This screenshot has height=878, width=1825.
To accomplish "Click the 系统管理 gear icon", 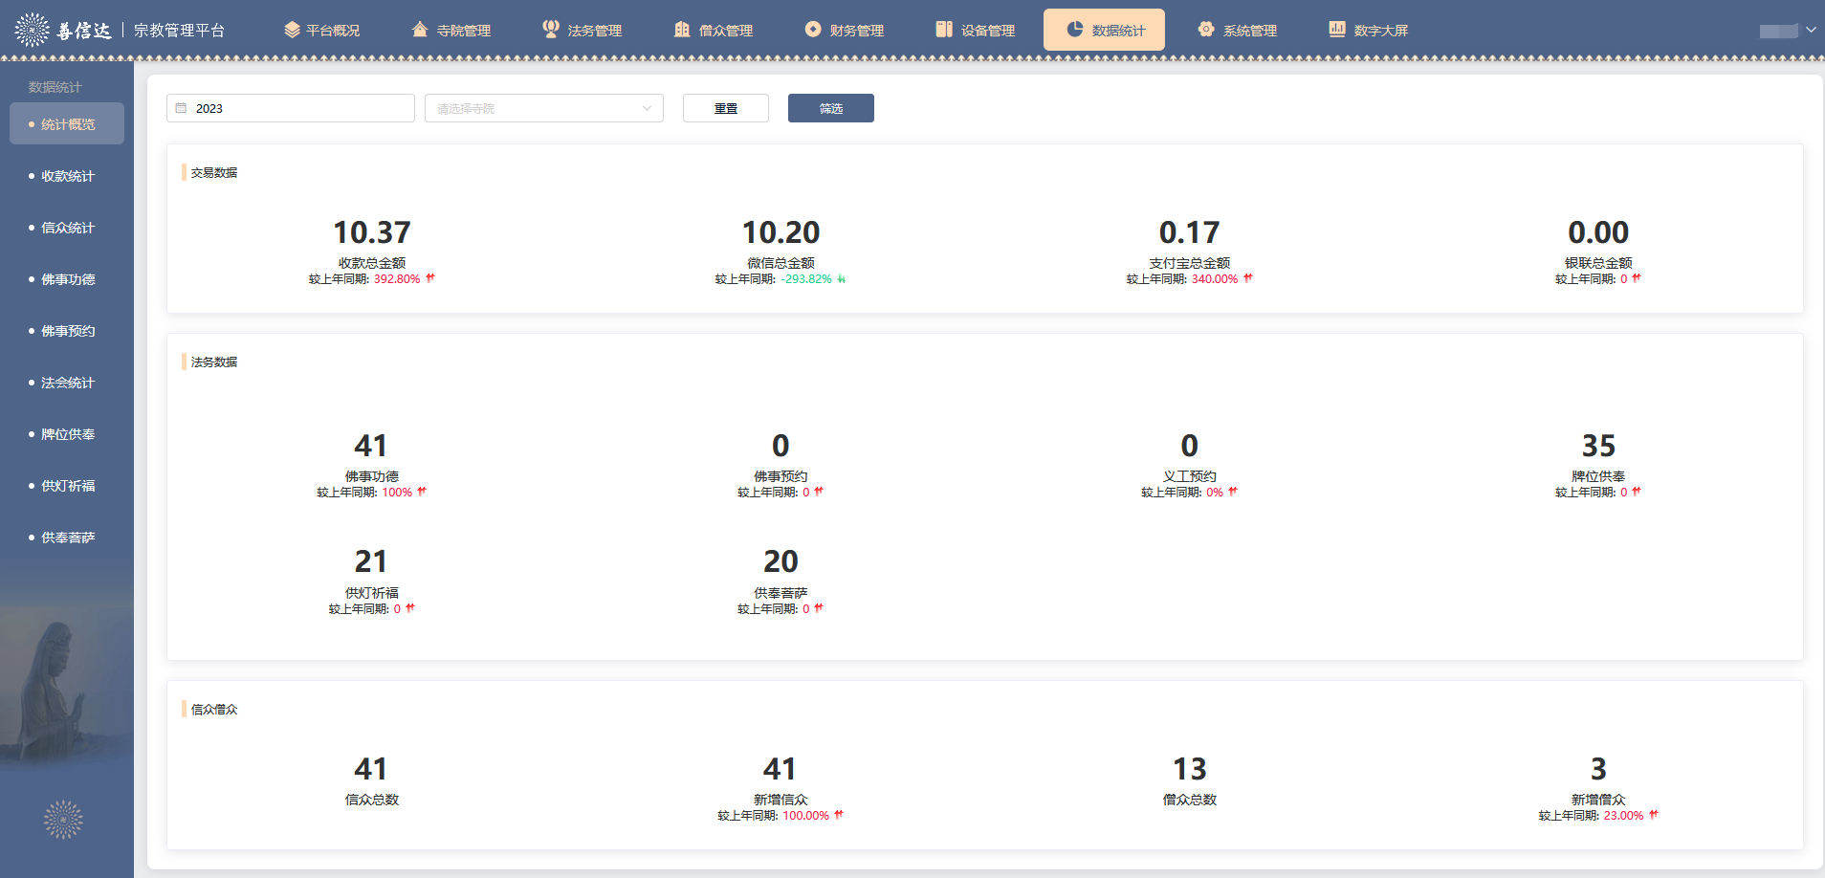I will [x=1206, y=30].
